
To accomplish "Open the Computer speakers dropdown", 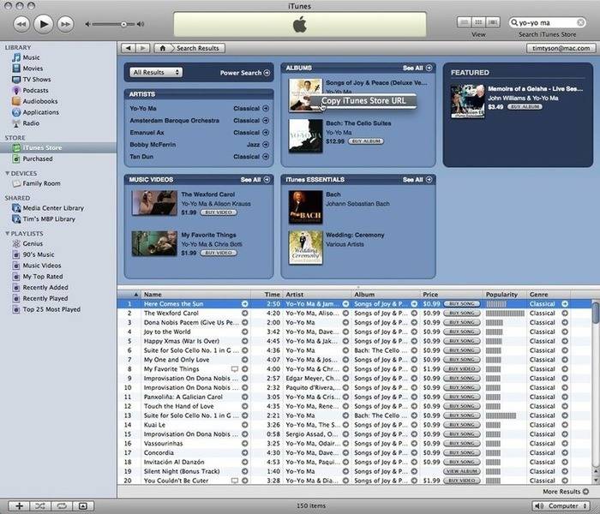I will coord(561,506).
